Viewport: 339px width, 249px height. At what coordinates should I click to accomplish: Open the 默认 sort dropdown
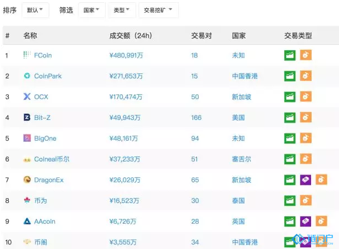[x=35, y=10]
